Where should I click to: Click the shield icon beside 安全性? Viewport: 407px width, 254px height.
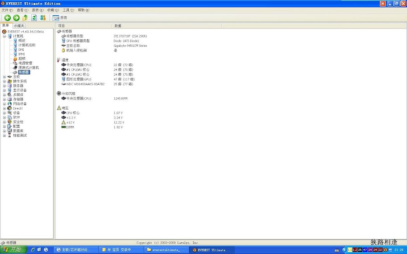tap(10, 122)
